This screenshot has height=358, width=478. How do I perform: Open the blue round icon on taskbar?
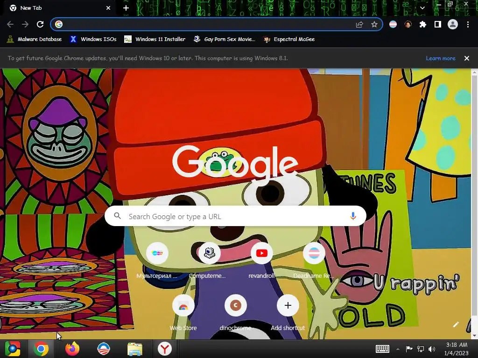(103, 349)
